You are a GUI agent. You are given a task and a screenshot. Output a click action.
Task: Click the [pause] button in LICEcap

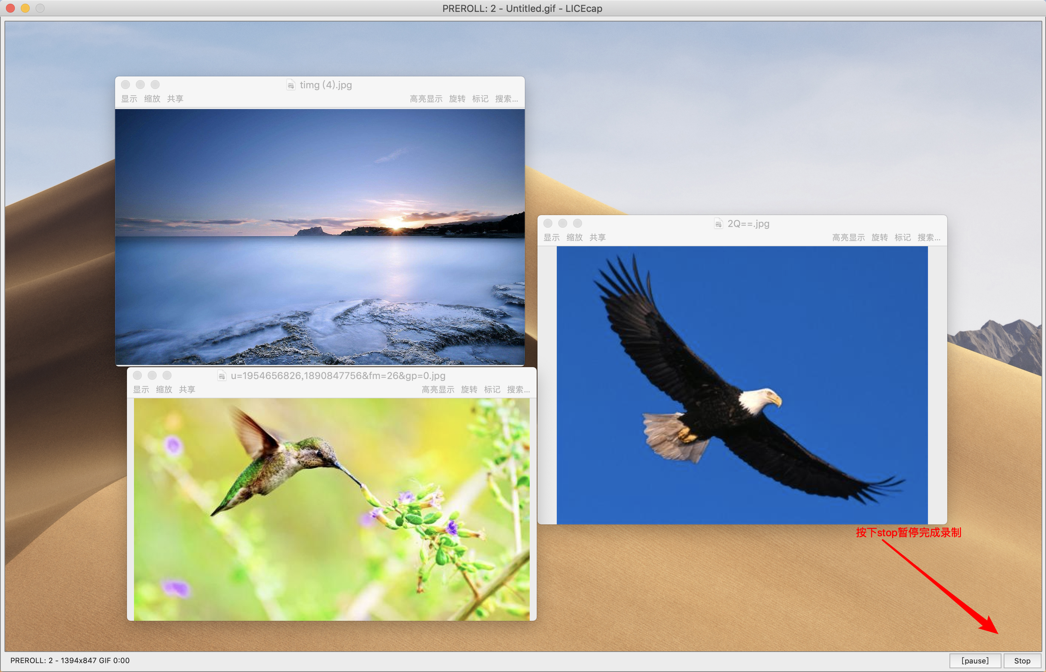click(975, 661)
